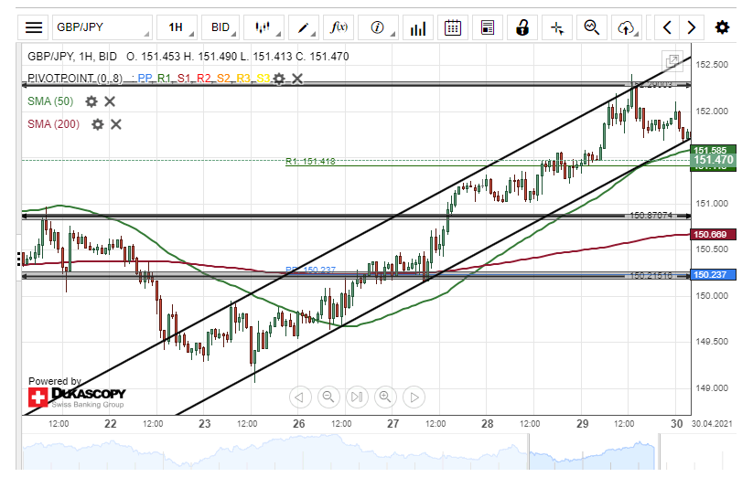Remove the SMA (200) indicator
Image resolution: width=742 pixels, height=477 pixels.
click(116, 124)
